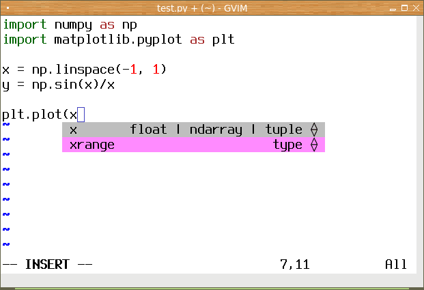Click the 'plt.plot(x' line text

40,115
